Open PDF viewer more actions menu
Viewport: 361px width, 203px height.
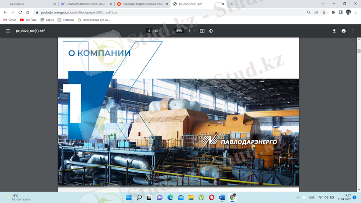point(353,31)
